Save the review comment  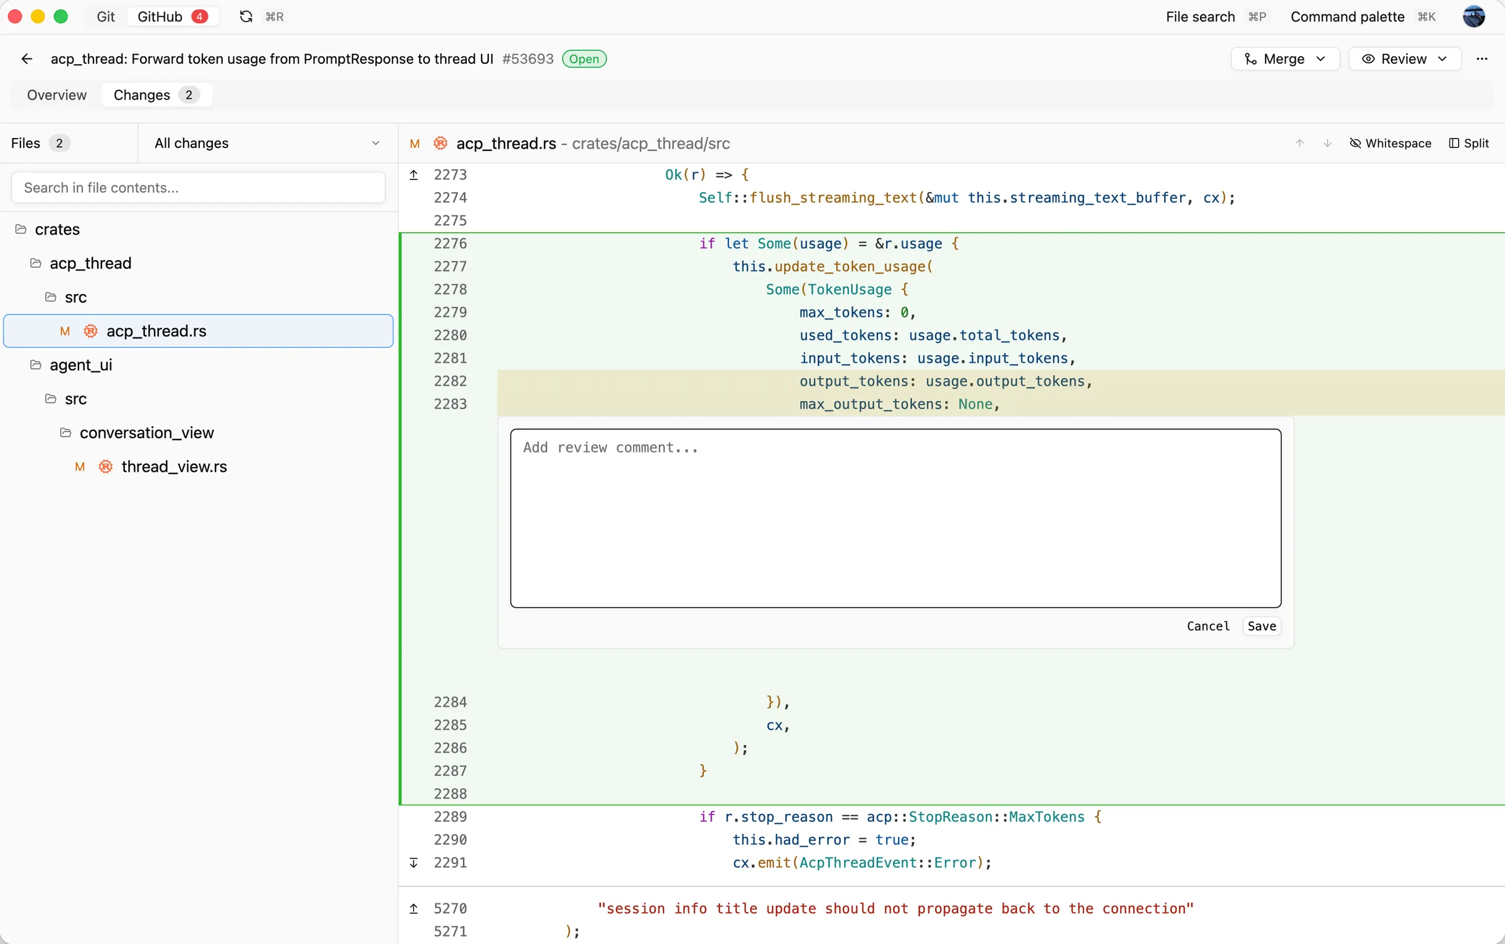pos(1261,626)
